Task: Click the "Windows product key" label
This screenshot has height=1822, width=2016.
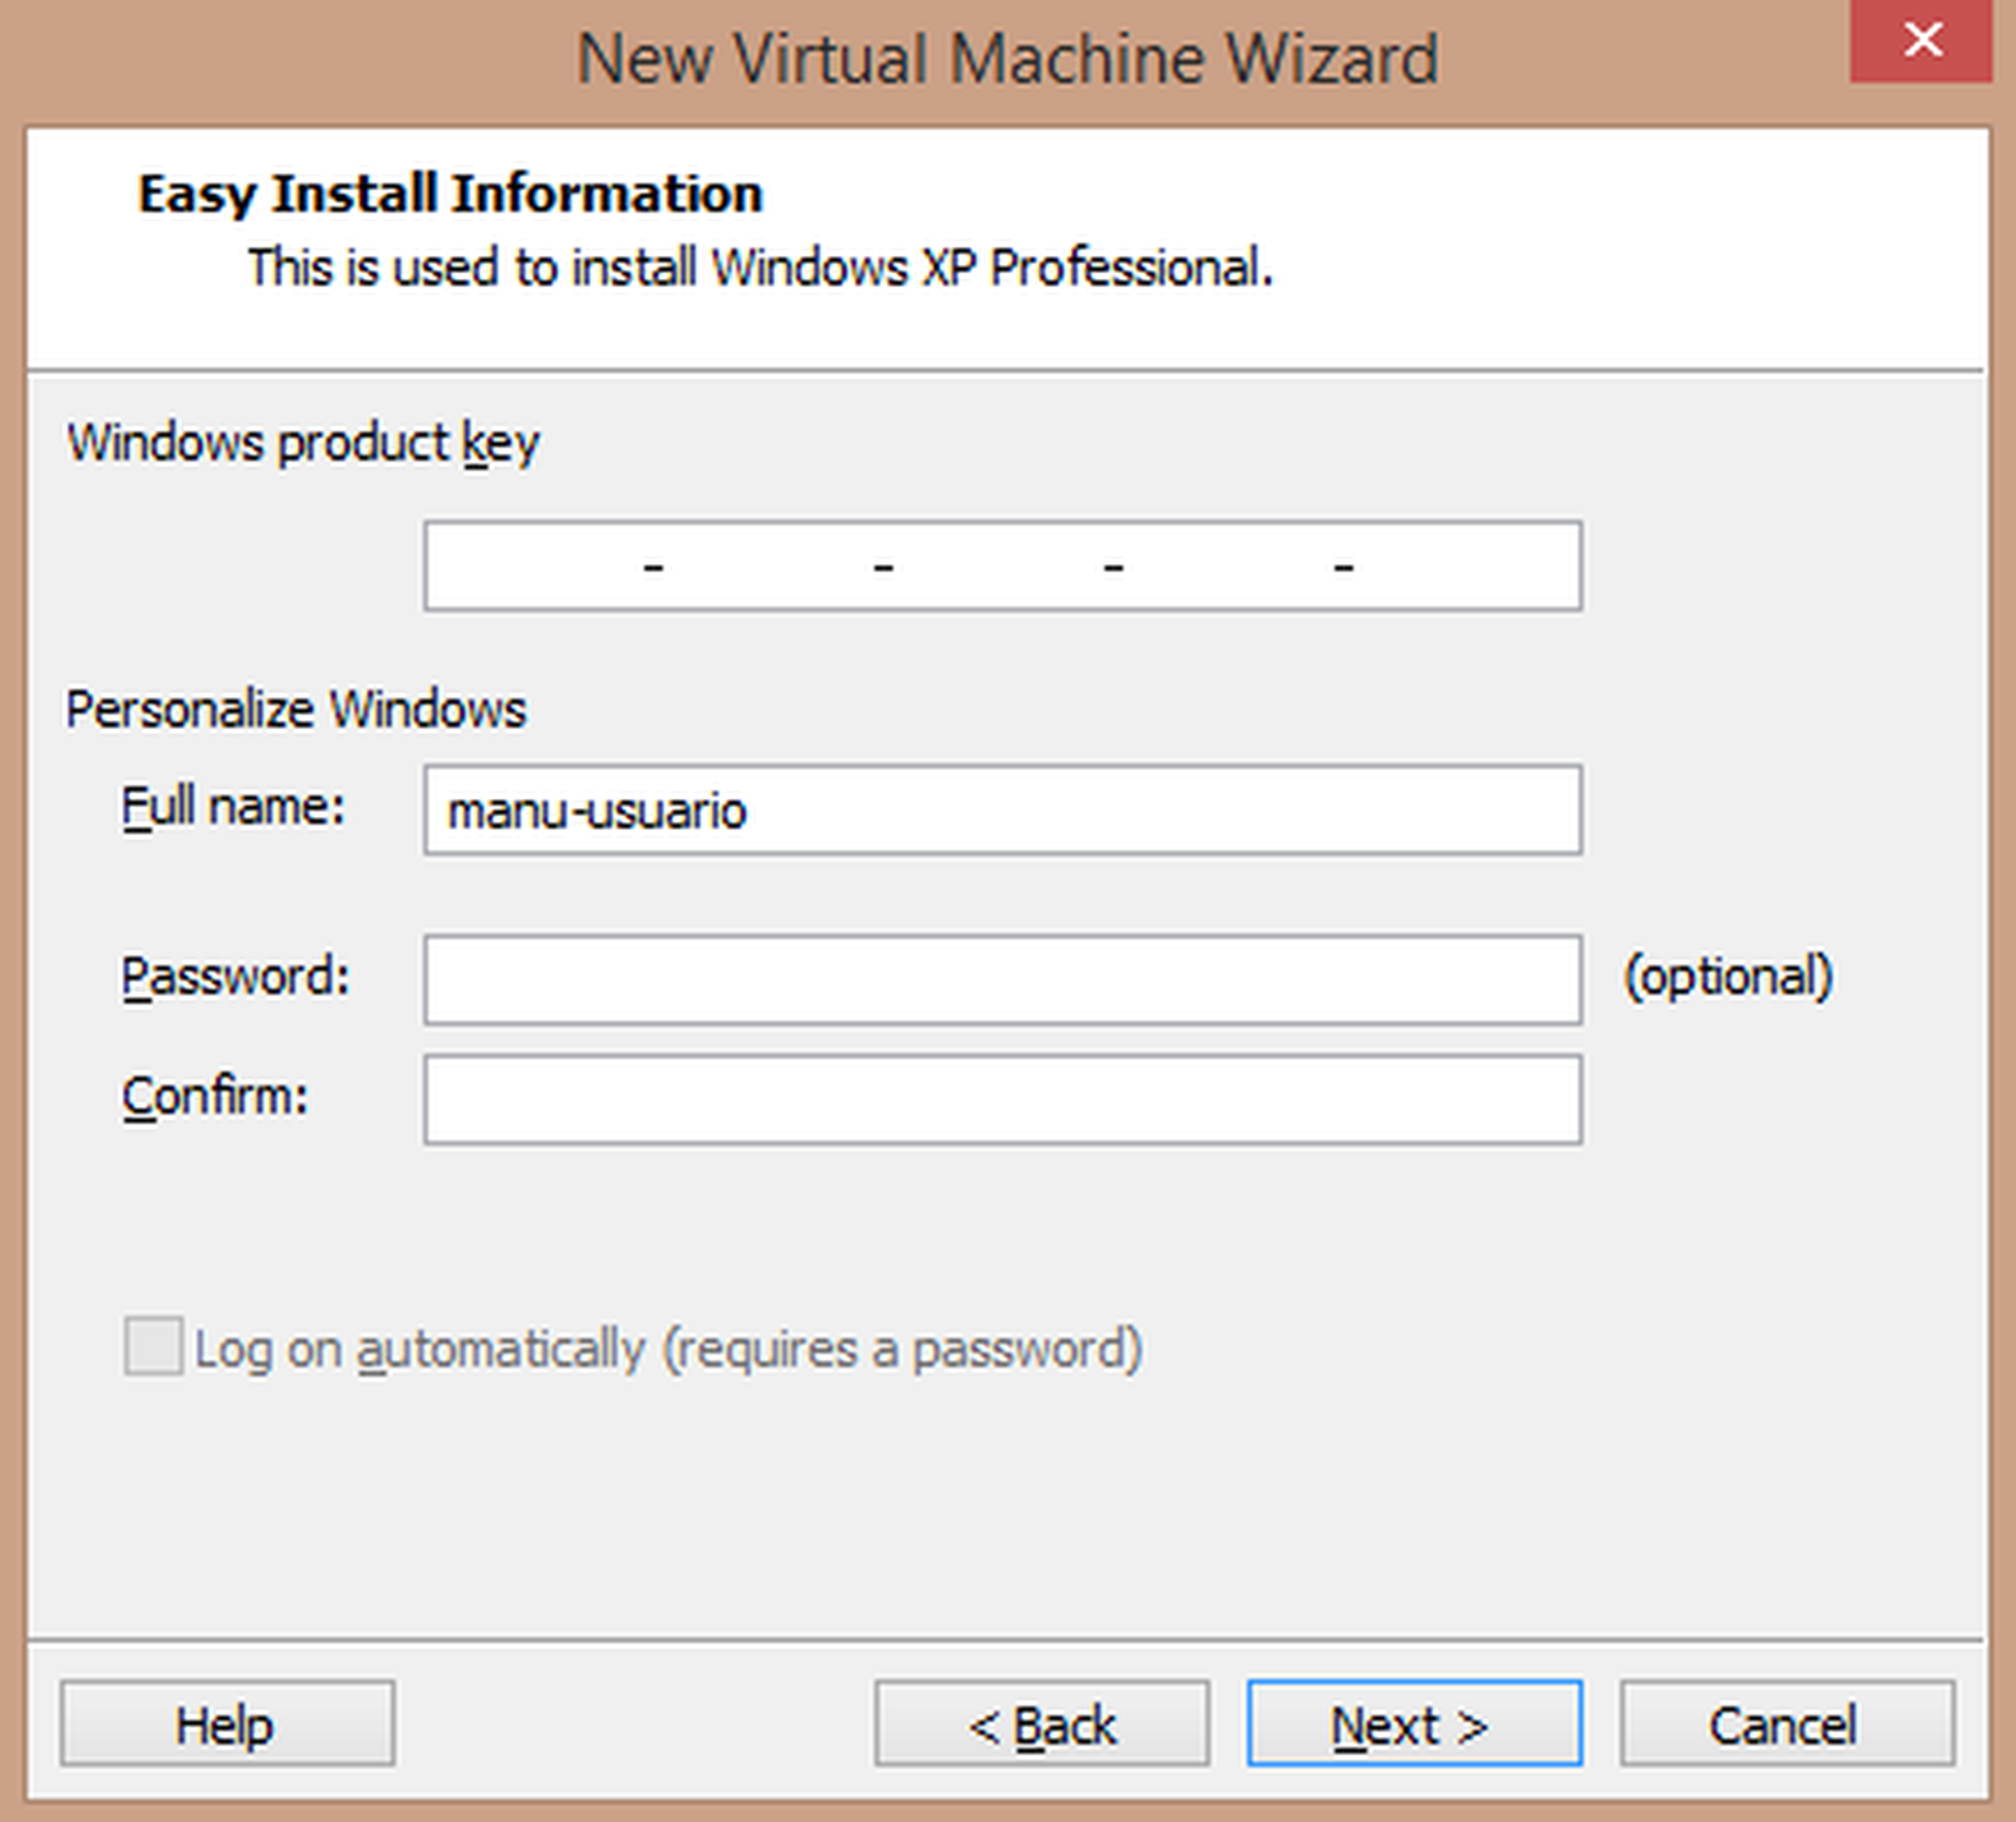Action: click(x=303, y=443)
